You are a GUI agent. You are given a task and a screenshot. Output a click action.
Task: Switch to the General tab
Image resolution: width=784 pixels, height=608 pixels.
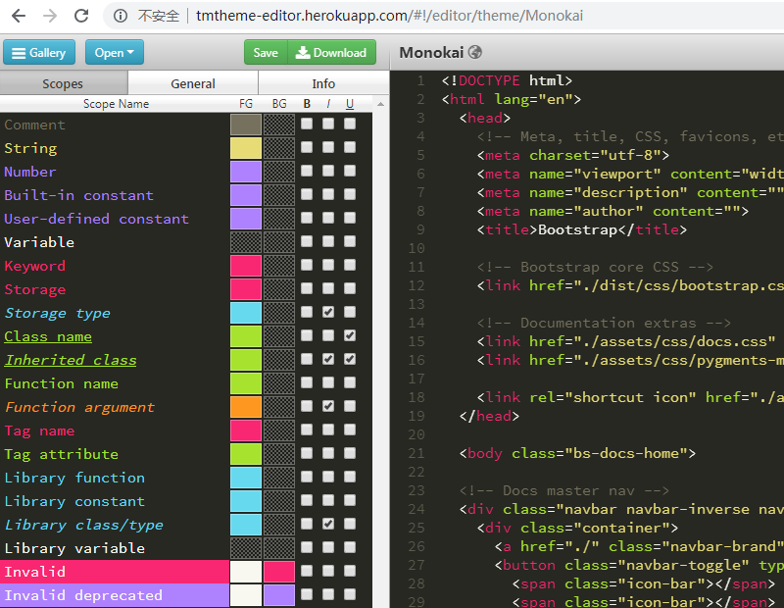[x=193, y=83]
